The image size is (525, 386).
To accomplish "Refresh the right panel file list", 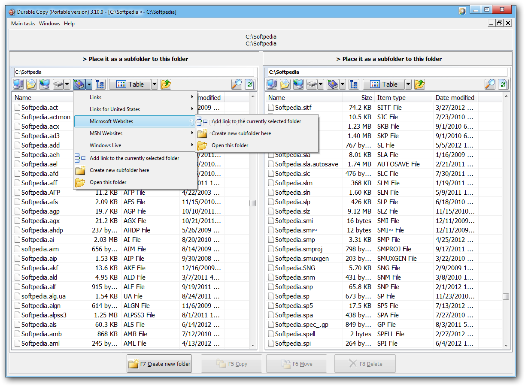I will [x=503, y=84].
